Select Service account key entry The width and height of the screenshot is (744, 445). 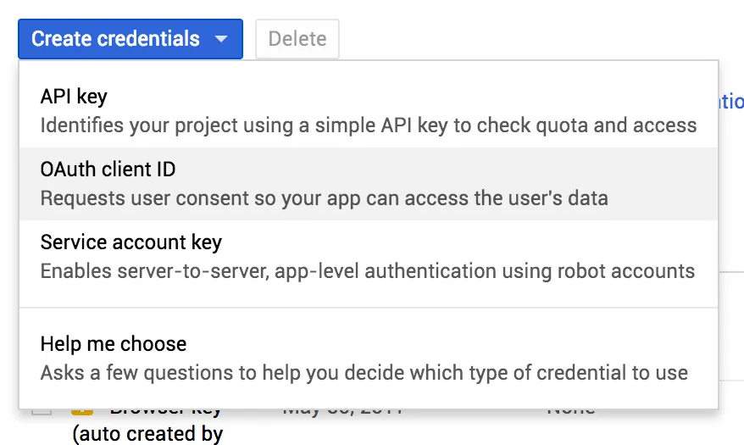click(130, 242)
